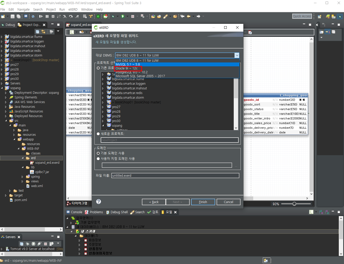The width and height of the screenshot is (344, 264).
Task: Click the Finish button
Action: [203, 202]
